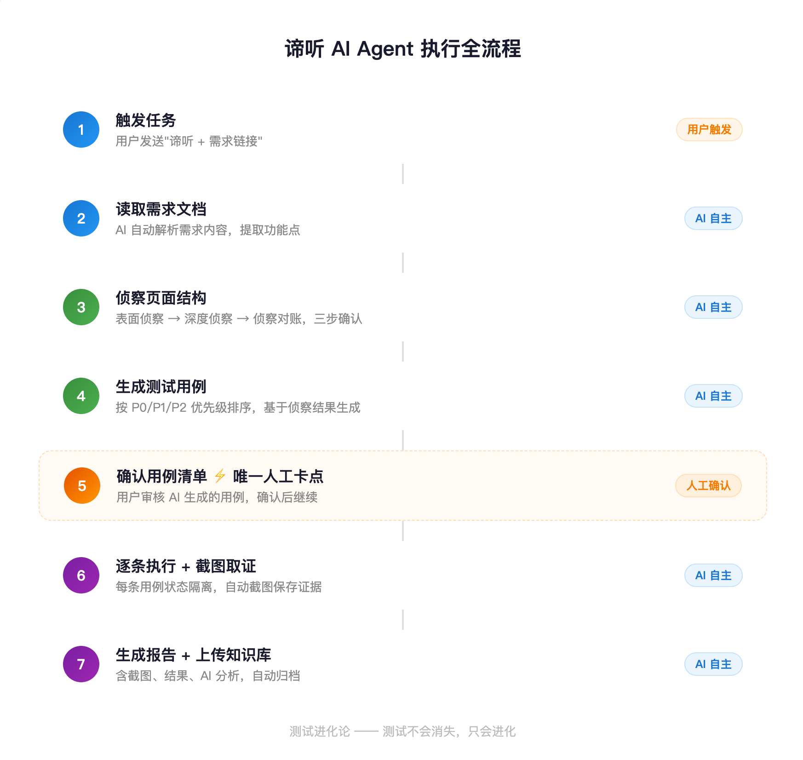Click the 确认用例清单 step title
Image resolution: width=803 pixels, height=760 pixels.
tap(162, 477)
